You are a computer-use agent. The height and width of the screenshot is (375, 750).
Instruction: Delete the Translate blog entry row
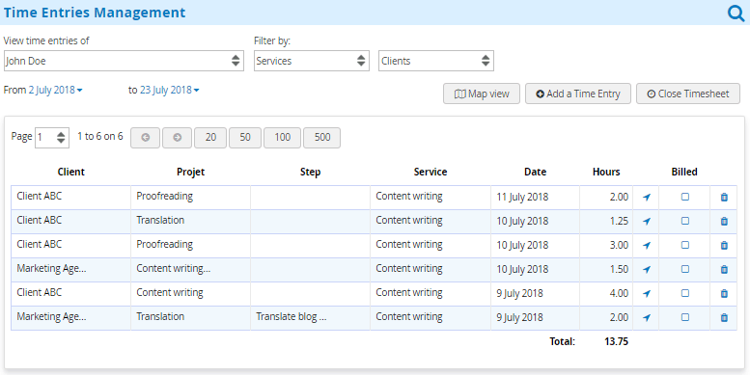coord(724,317)
